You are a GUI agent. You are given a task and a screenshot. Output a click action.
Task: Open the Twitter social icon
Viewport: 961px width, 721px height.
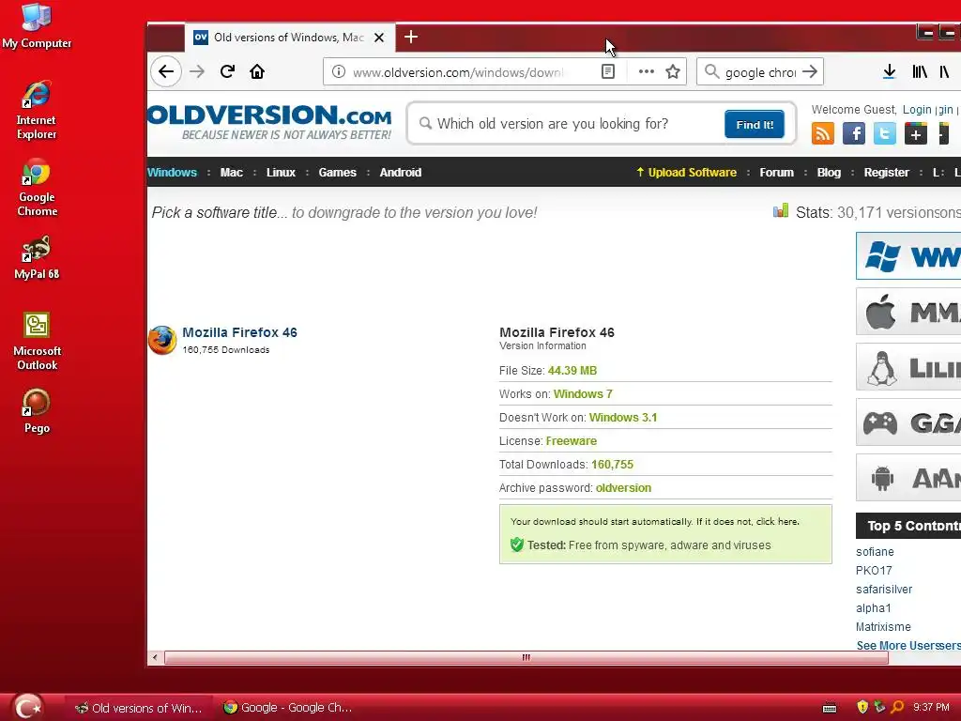(884, 133)
